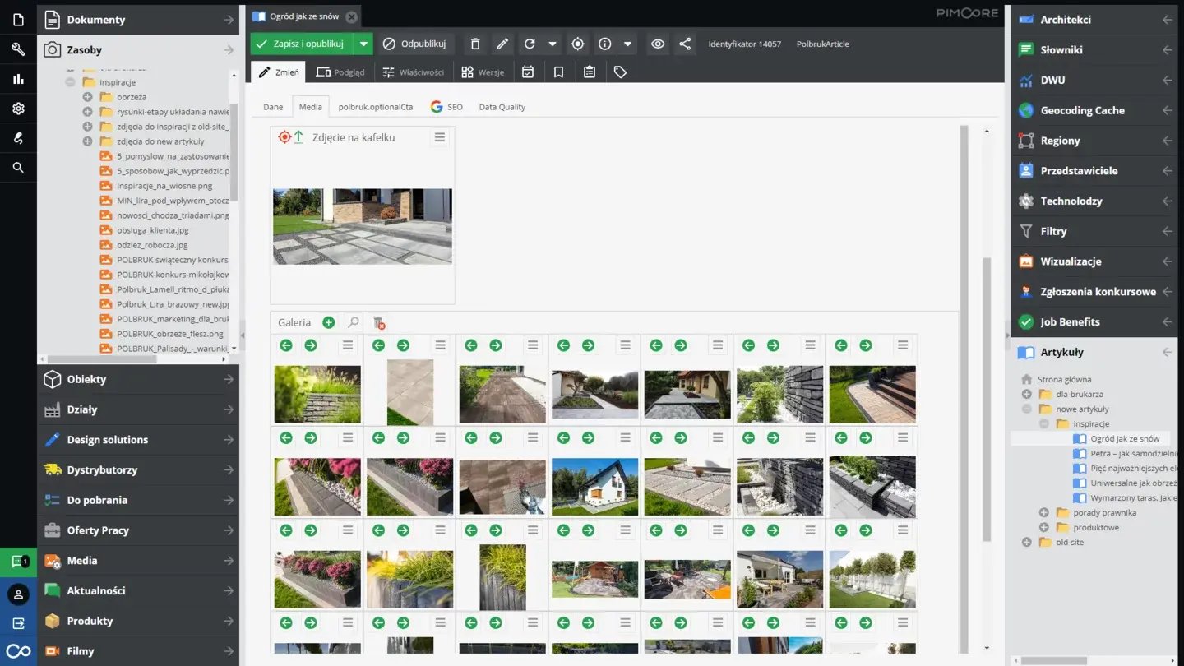
Task: Expand the Obiekty panel
Action: [138, 379]
